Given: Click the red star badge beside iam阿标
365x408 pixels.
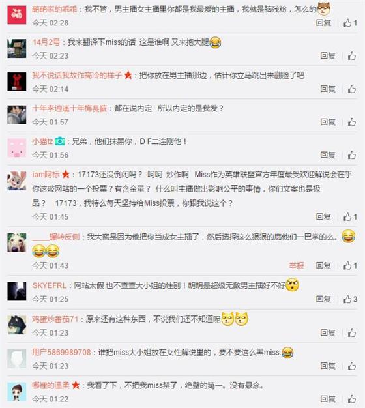Looking at the screenshot, I should (66, 174).
